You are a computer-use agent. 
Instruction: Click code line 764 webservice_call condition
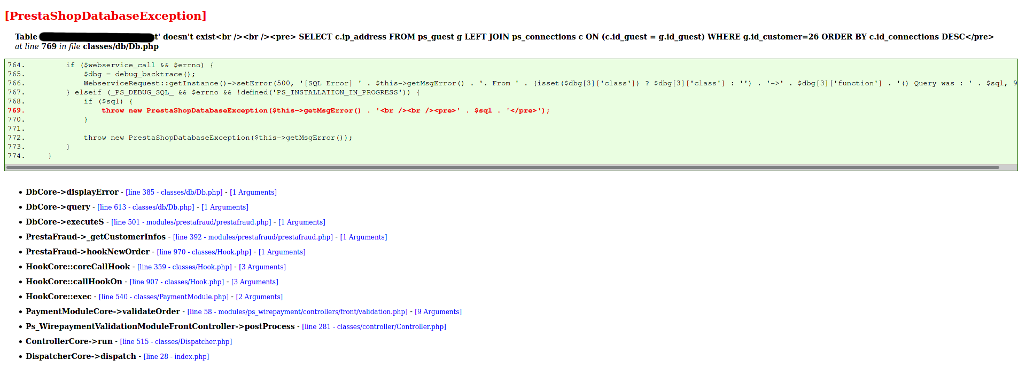point(139,66)
